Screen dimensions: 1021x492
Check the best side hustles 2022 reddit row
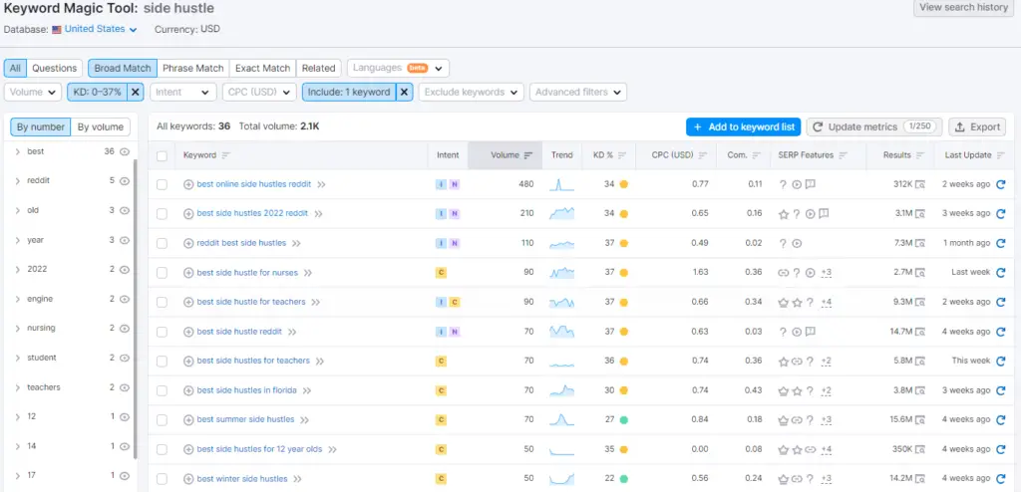point(162,214)
